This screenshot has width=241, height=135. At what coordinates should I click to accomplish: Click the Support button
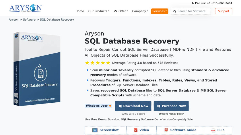click(223, 11)
